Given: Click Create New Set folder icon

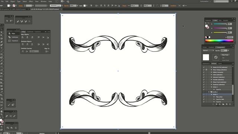Looking at the screenshot, I should (x=223, y=104).
